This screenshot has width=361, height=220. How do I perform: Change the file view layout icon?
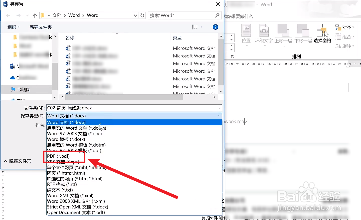(x=195, y=27)
